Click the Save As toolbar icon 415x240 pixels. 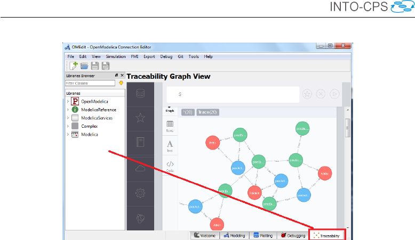point(106,66)
